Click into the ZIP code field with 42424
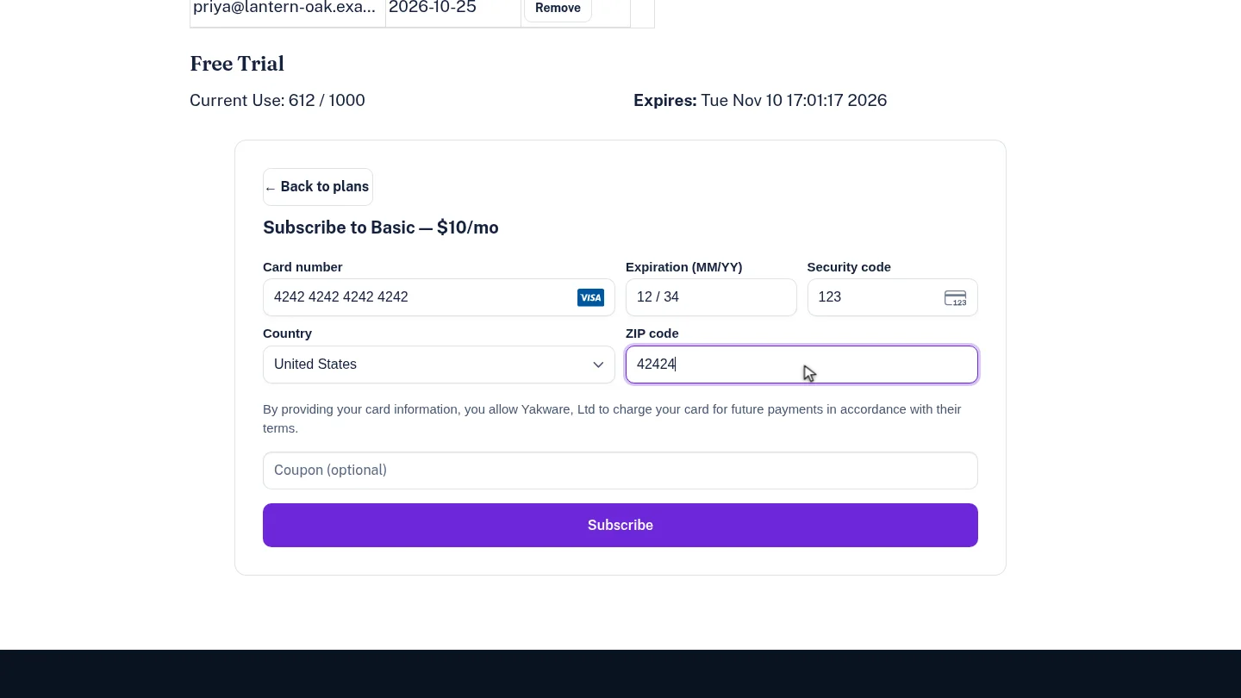1241x698 pixels. click(x=801, y=365)
